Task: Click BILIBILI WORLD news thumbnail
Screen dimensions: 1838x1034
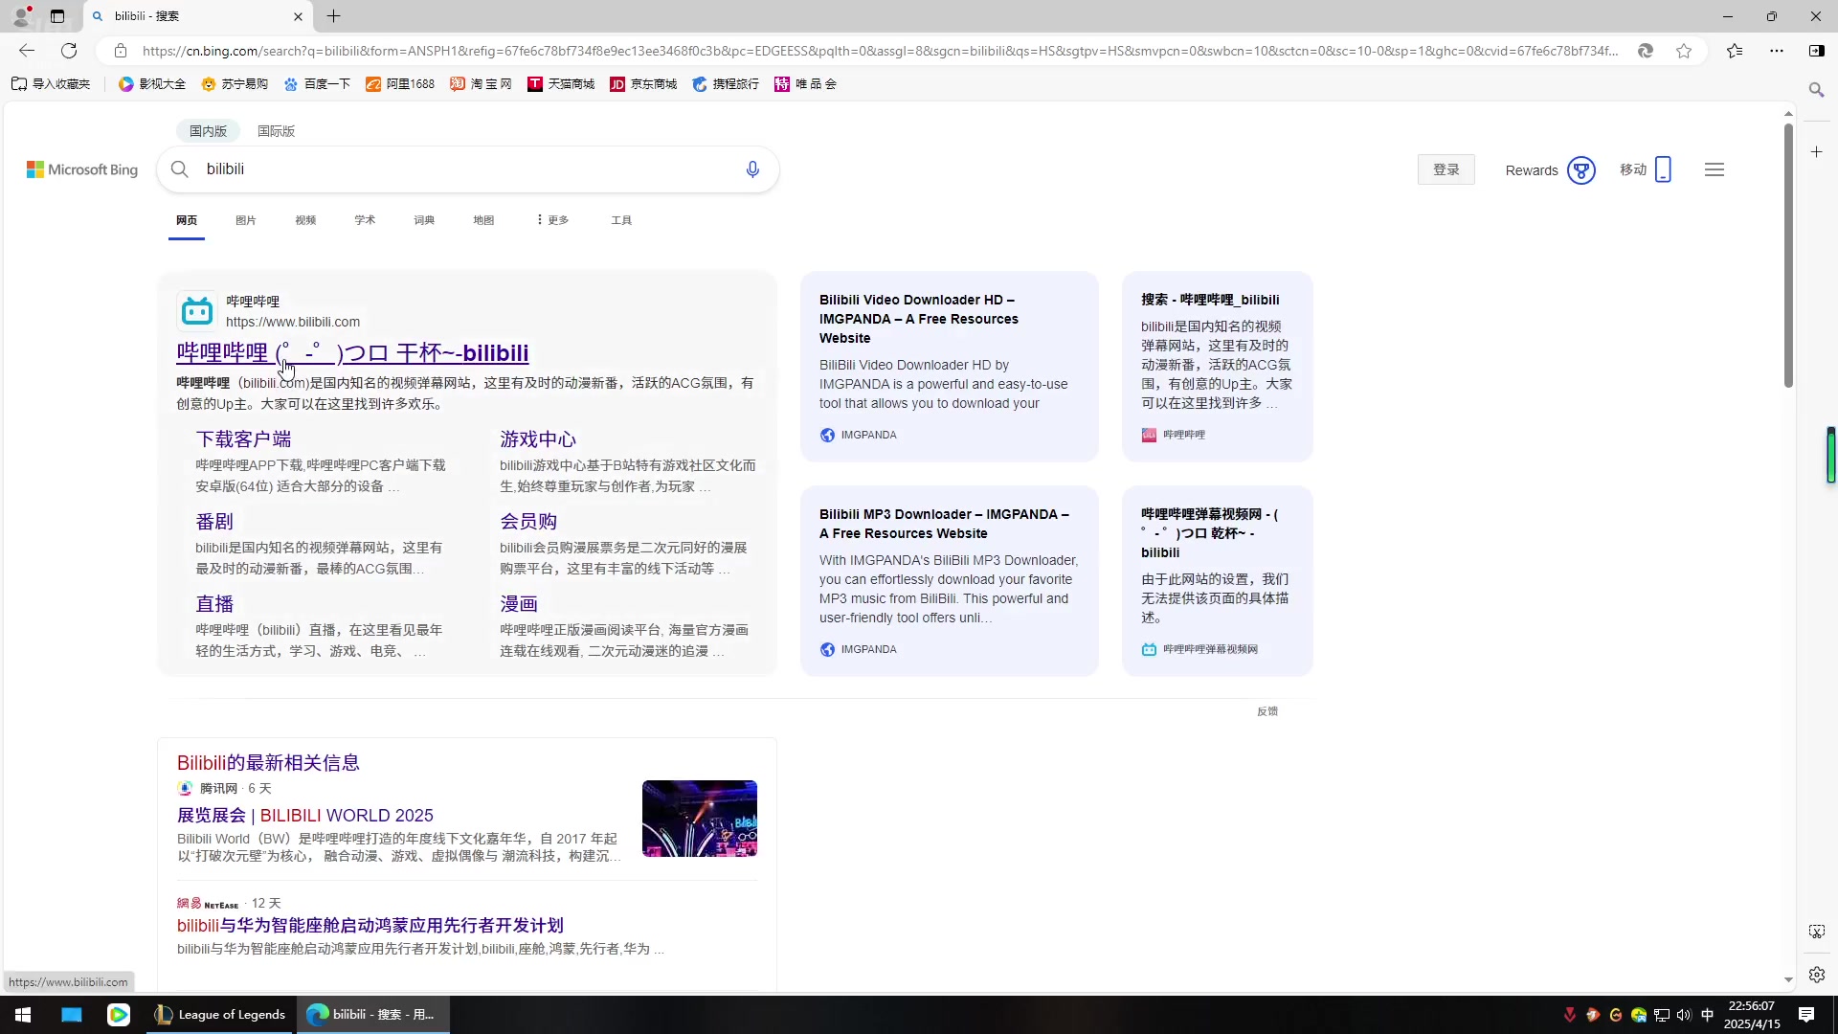Action: (x=700, y=819)
